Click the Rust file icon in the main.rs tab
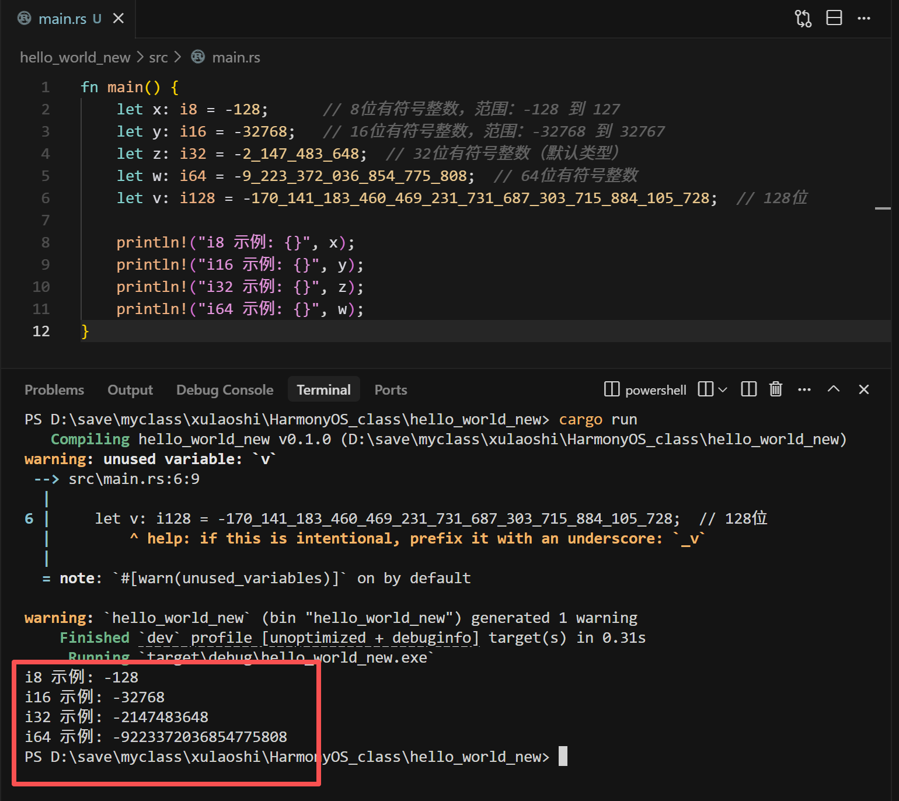 [25, 19]
